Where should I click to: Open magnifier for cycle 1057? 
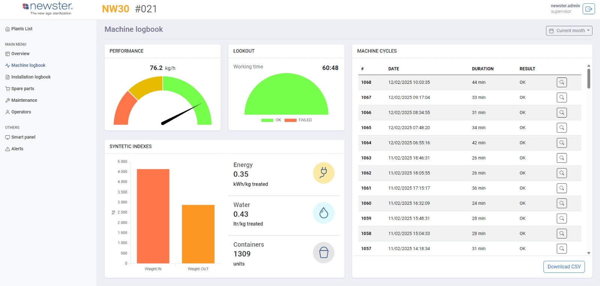tap(561, 249)
